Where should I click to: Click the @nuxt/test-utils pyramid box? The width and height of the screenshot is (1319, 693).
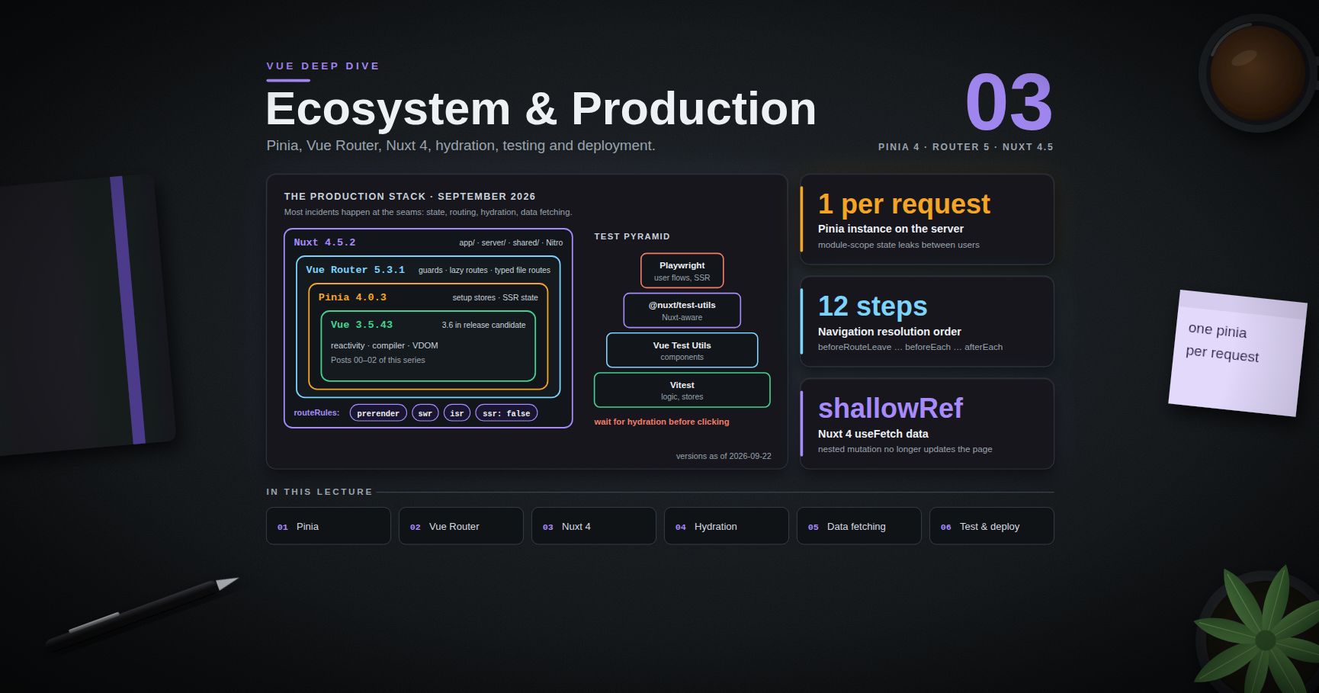(x=682, y=310)
